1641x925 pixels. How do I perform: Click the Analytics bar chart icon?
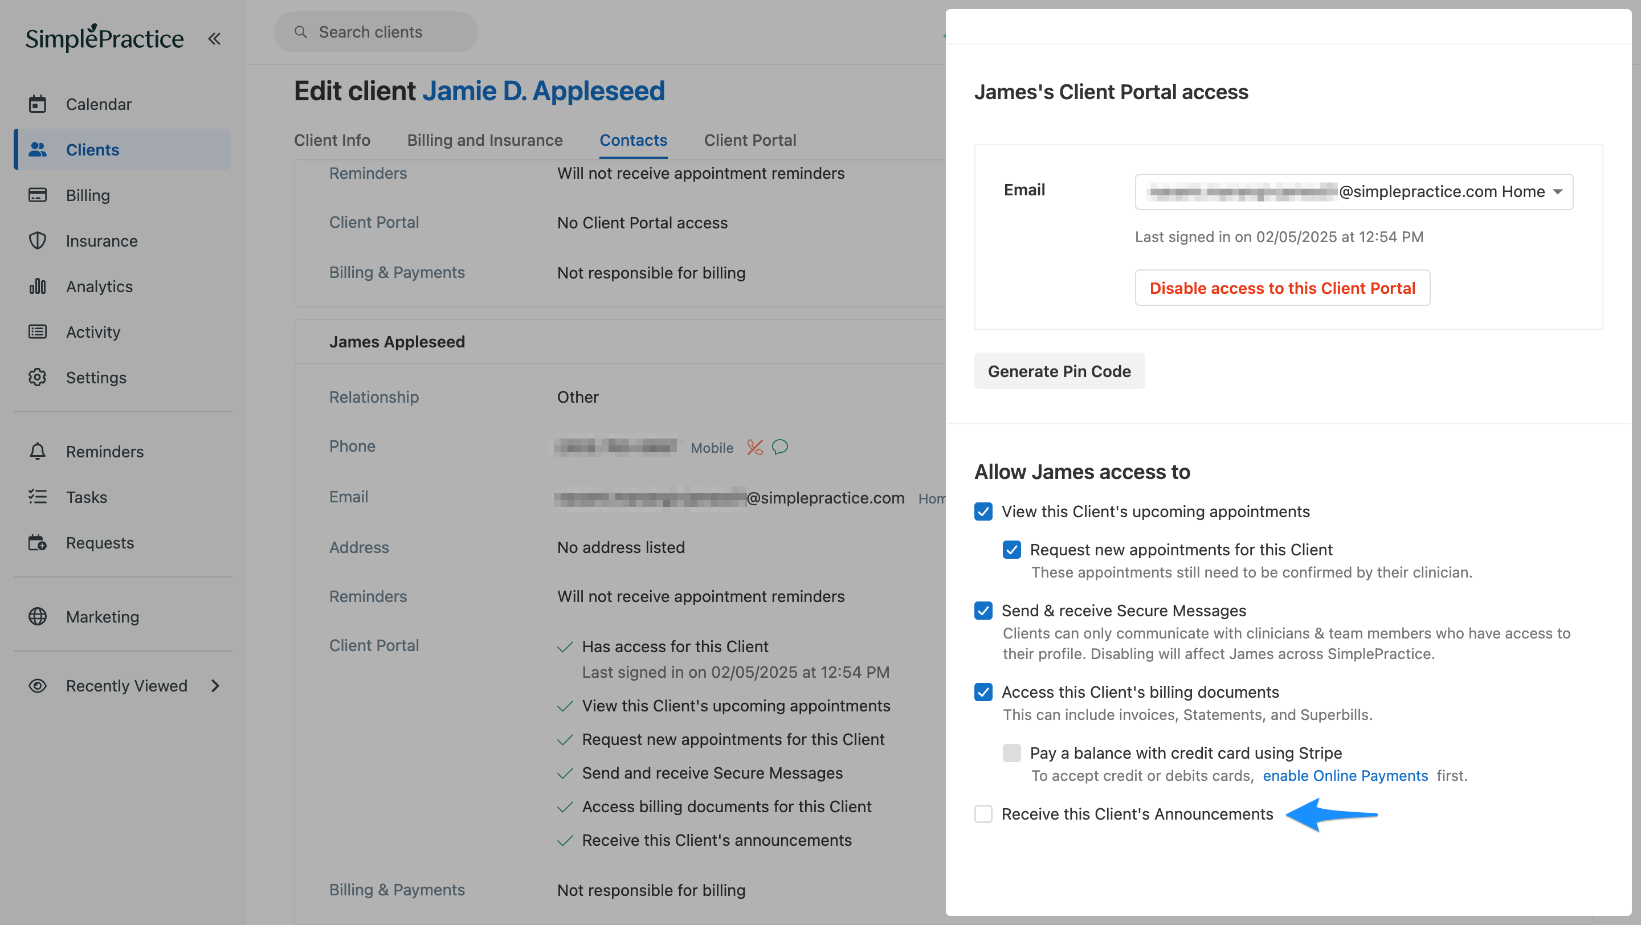[38, 286]
